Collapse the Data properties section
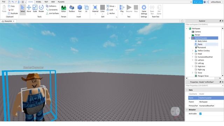Image resolution: width=224 pixels, height=126 pixels. pos(187,90)
